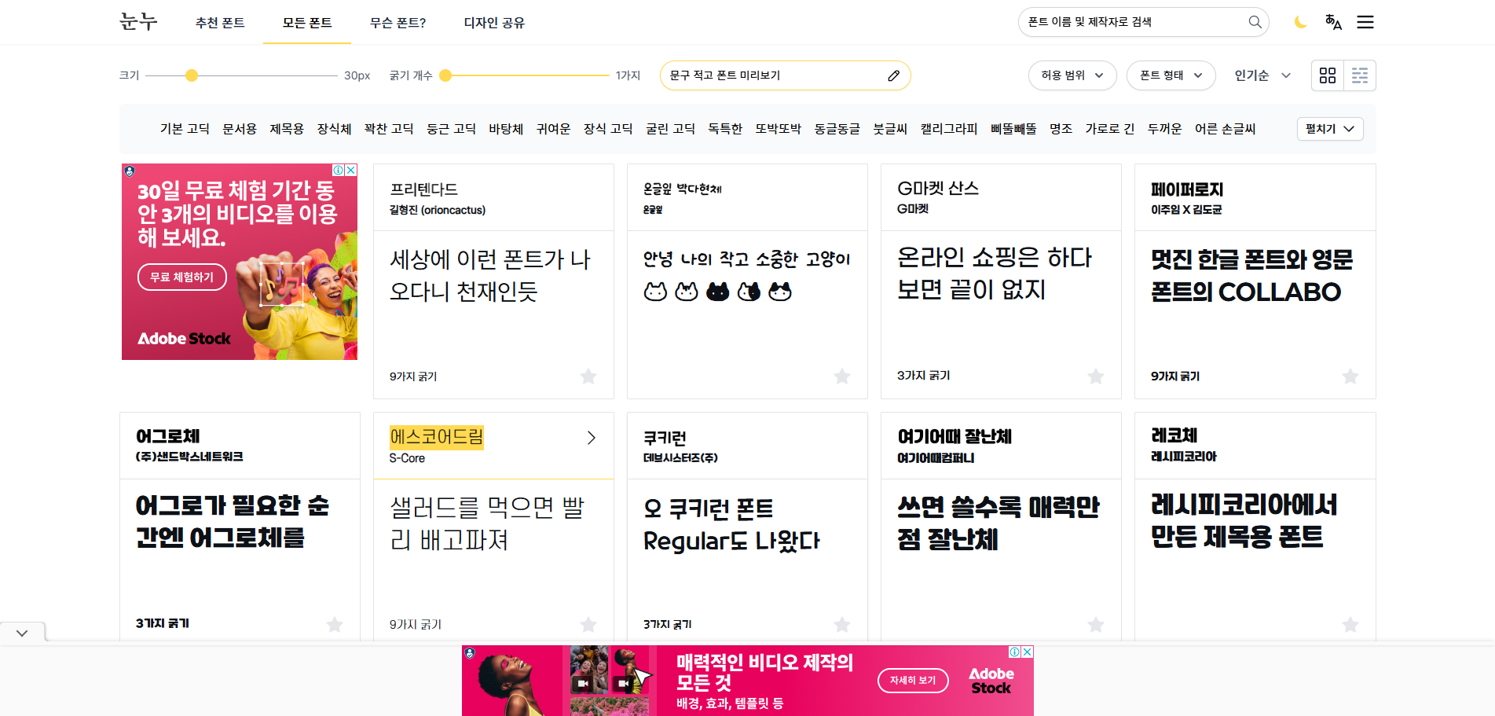The height and width of the screenshot is (716, 1495).
Task: Click the 눈누 logo
Action: [138, 21]
